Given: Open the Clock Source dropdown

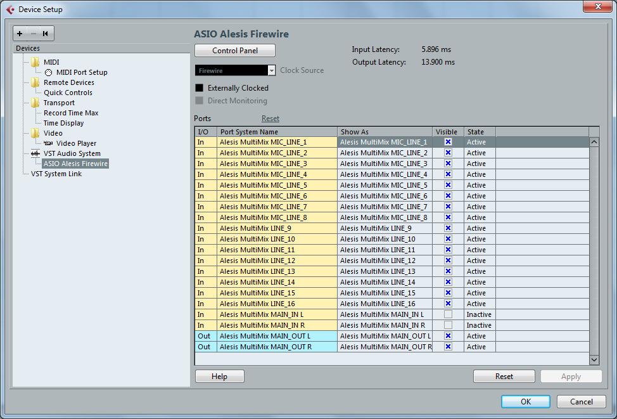Looking at the screenshot, I should (x=235, y=70).
